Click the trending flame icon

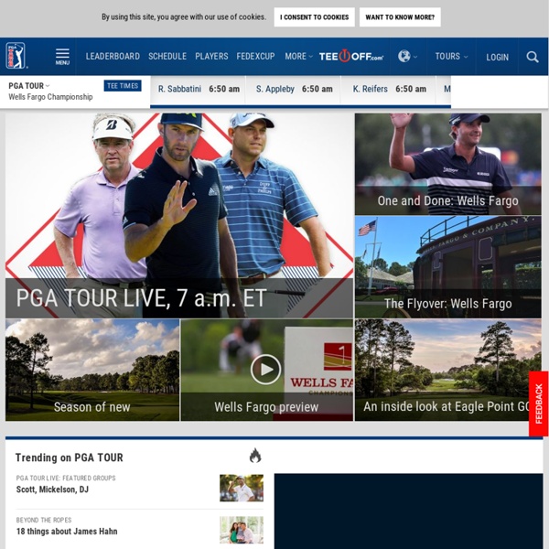pyautogui.click(x=255, y=456)
